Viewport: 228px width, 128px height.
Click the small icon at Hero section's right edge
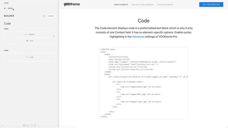coord(54,36)
